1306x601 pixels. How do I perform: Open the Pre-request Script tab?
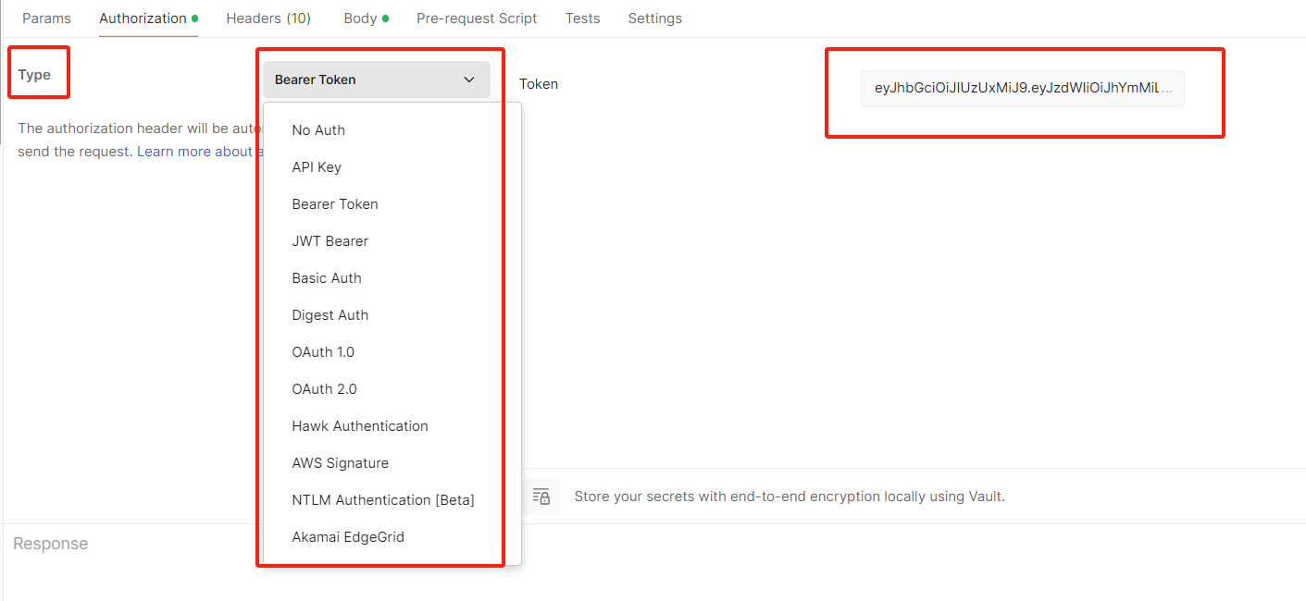(x=477, y=18)
